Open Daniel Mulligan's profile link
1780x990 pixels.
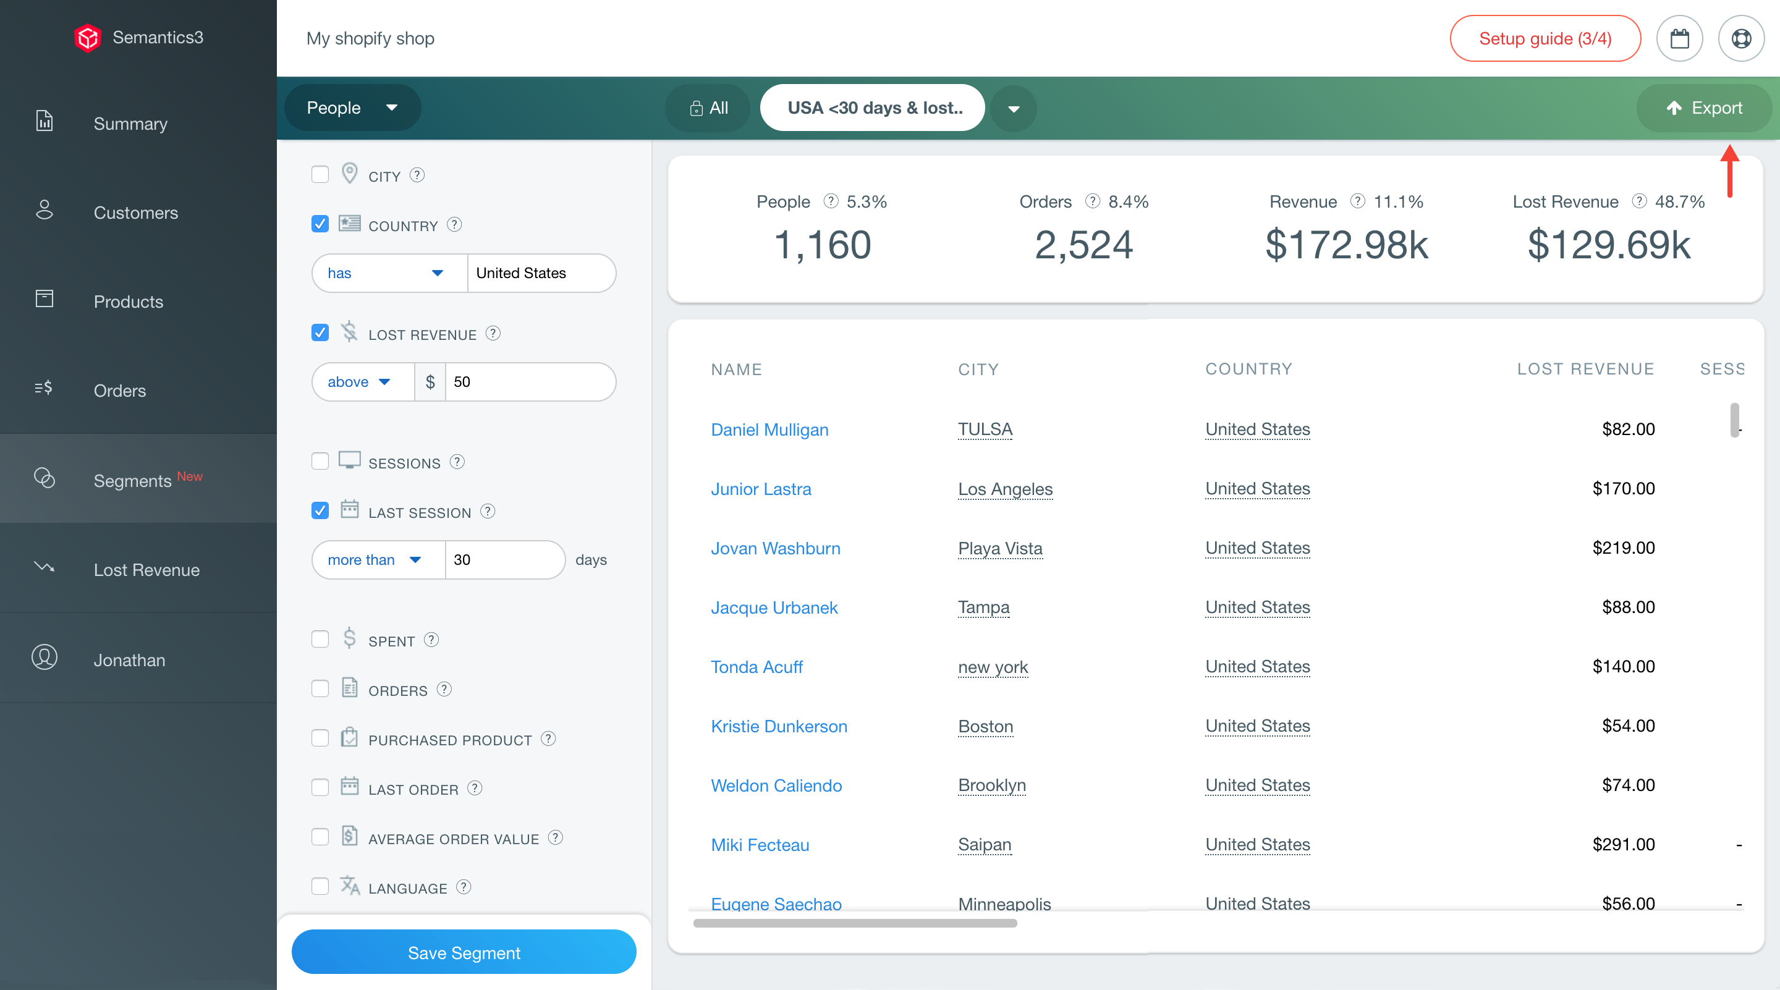[769, 429]
